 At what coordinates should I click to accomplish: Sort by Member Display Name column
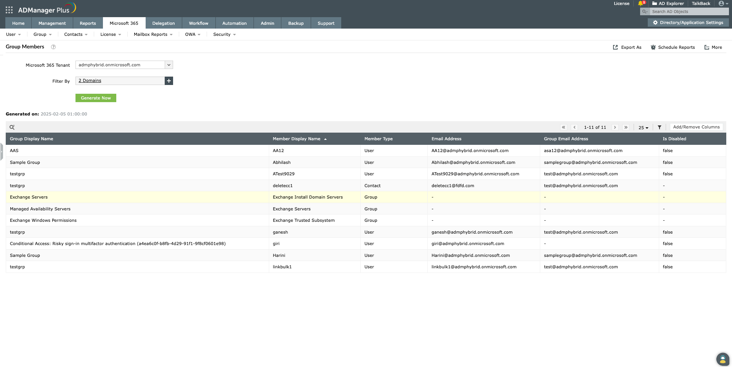[x=297, y=139]
